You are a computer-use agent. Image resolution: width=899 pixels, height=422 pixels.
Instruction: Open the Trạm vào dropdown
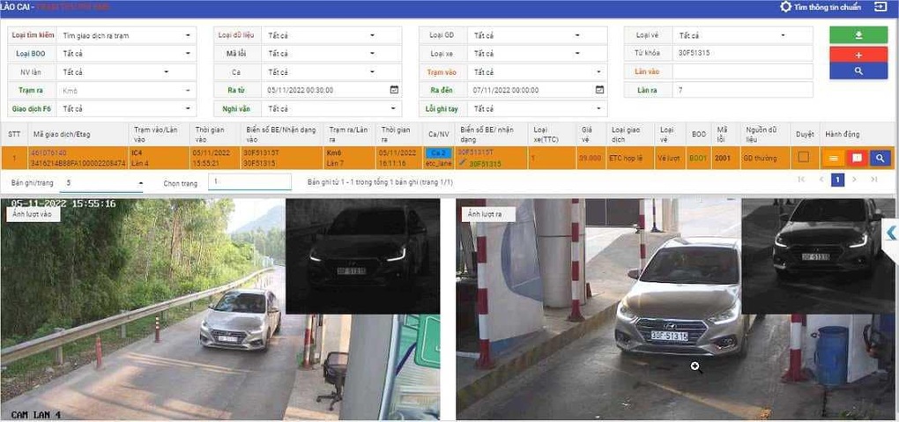tap(538, 72)
